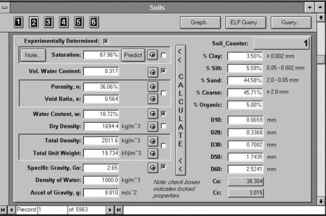
Task: Open form page 2 icon
Action: pos(34,22)
